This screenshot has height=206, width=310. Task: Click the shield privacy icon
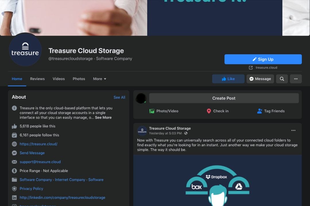click(14, 188)
